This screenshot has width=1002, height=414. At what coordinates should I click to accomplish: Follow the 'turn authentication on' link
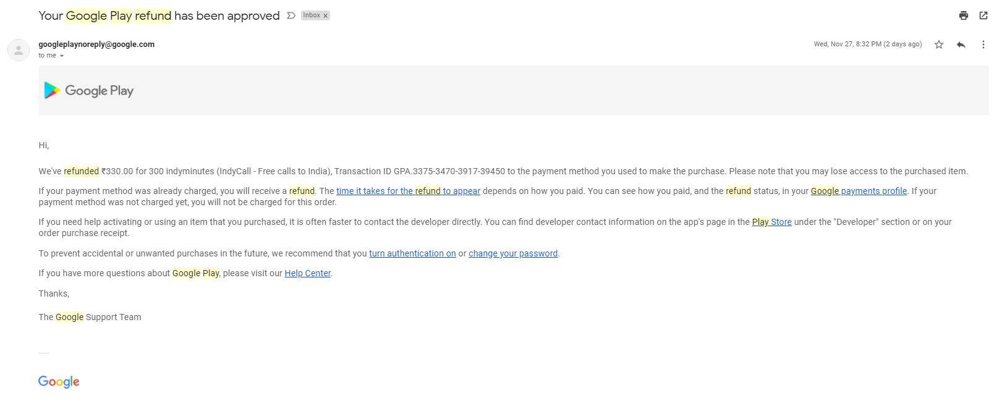412,253
